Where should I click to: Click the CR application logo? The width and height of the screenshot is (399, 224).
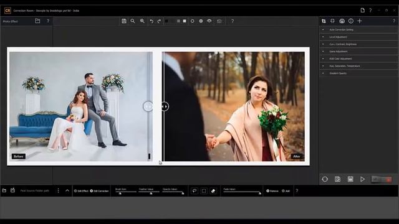7,11
